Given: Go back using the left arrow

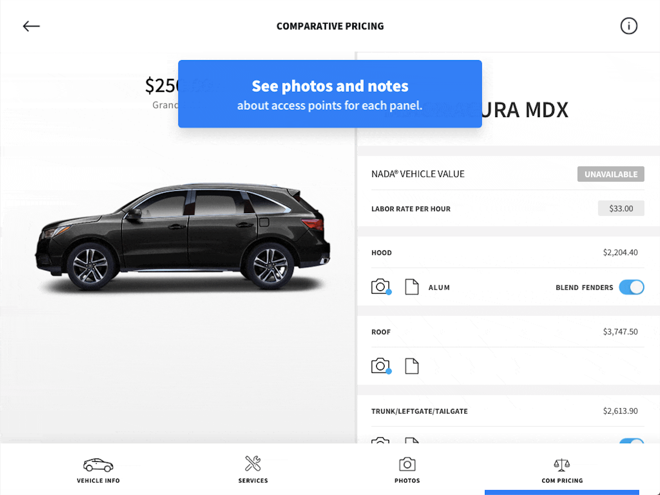Looking at the screenshot, I should tap(31, 26).
